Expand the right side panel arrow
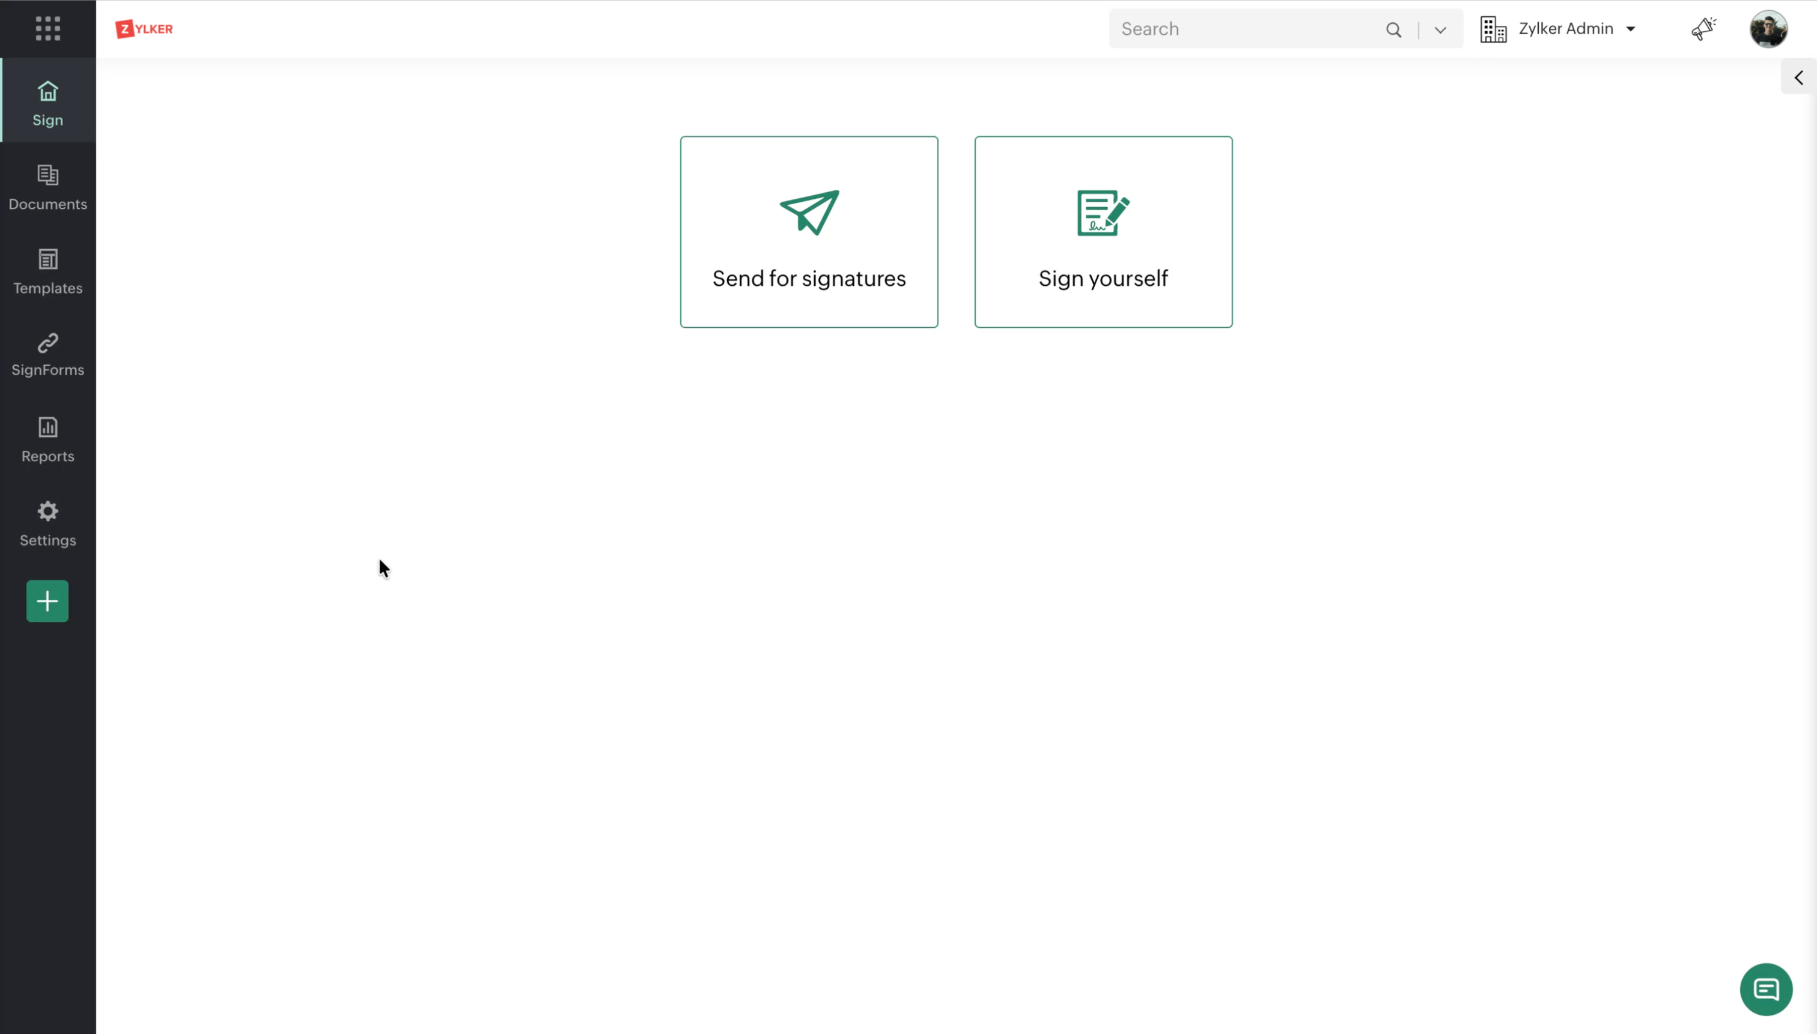 click(x=1798, y=77)
